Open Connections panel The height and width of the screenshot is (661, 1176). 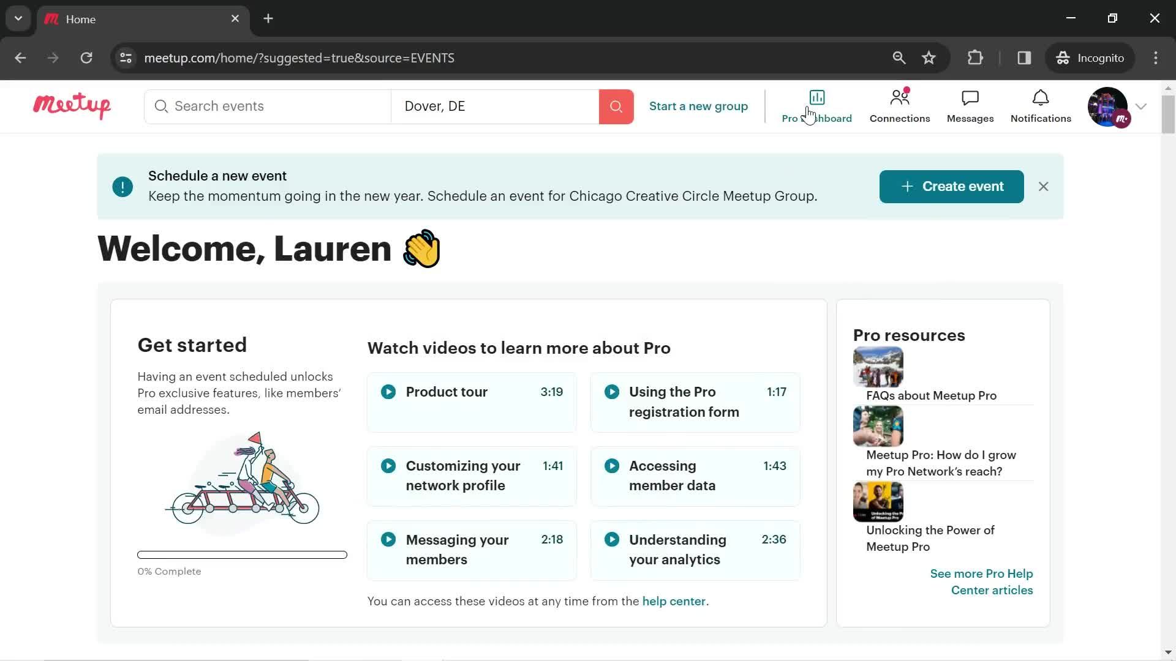[x=900, y=106]
